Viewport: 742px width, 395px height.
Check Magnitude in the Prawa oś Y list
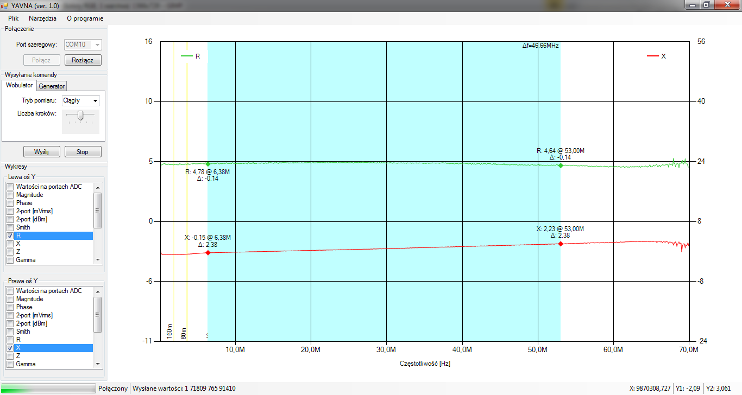point(10,299)
